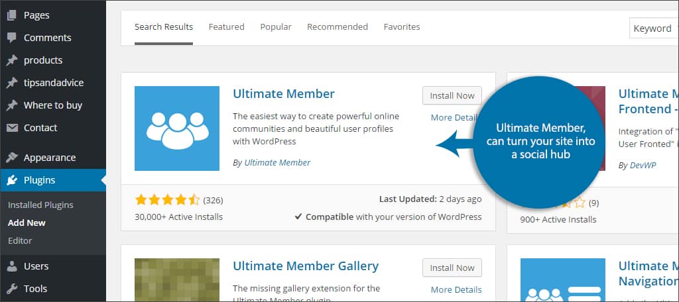Viewport: 679px width, 302px height.
Task: Open the tipsandadvice menu item
Action: point(53,83)
